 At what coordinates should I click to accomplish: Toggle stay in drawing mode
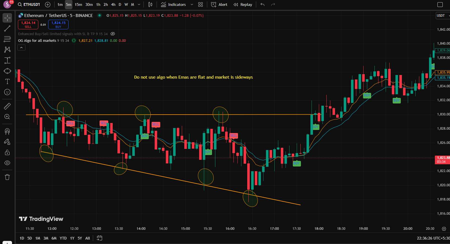(7, 142)
